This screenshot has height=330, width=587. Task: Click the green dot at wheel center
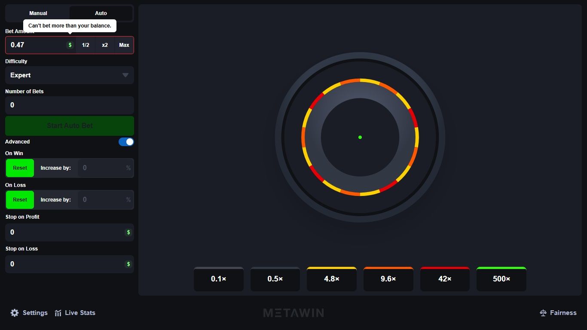[360, 137]
